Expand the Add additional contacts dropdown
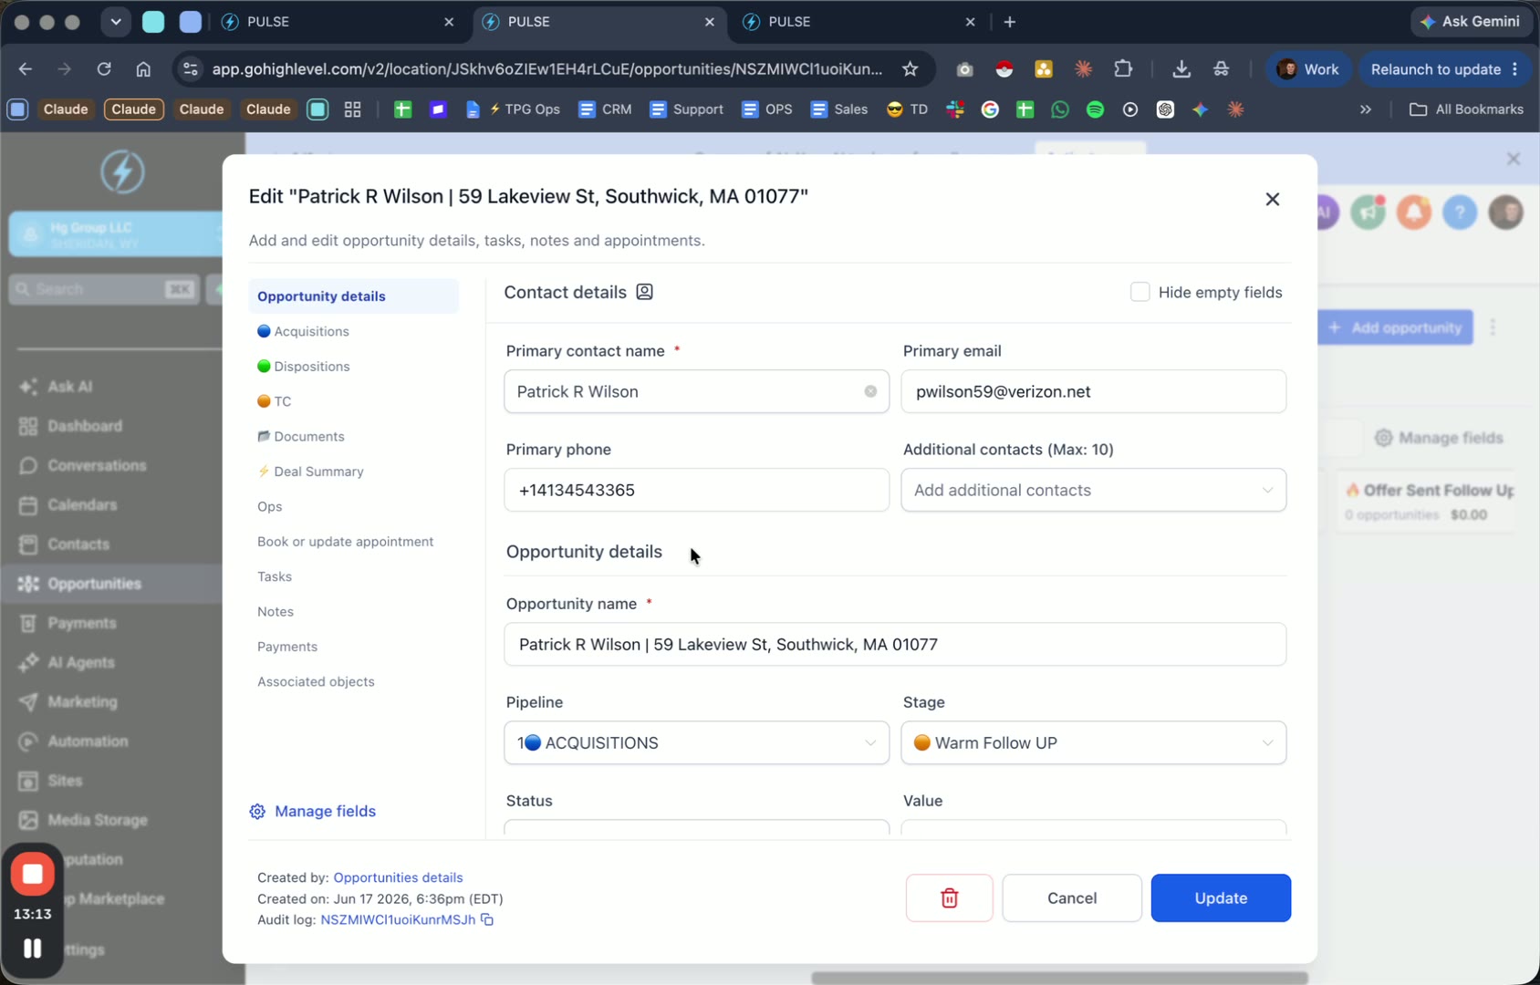Image resolution: width=1540 pixels, height=985 pixels. (1093, 490)
